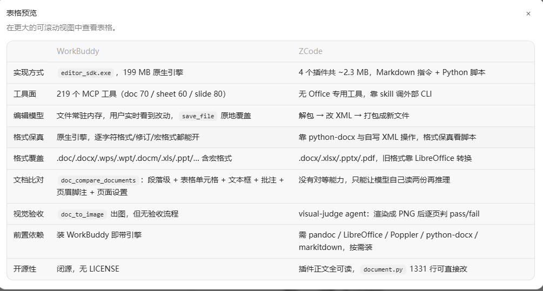Click the 表格预览 dialog title

pyautogui.click(x=22, y=13)
